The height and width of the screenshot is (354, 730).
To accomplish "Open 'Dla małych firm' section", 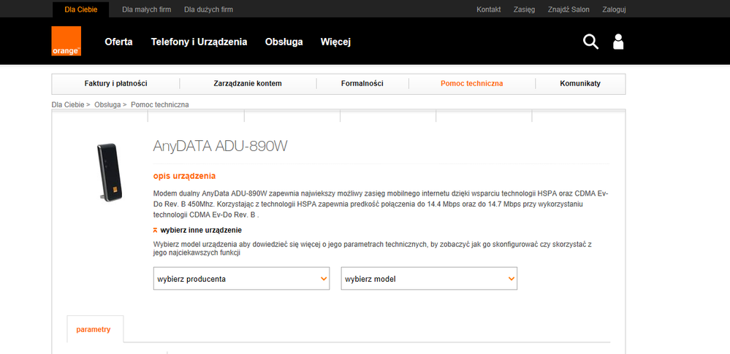I will [146, 9].
